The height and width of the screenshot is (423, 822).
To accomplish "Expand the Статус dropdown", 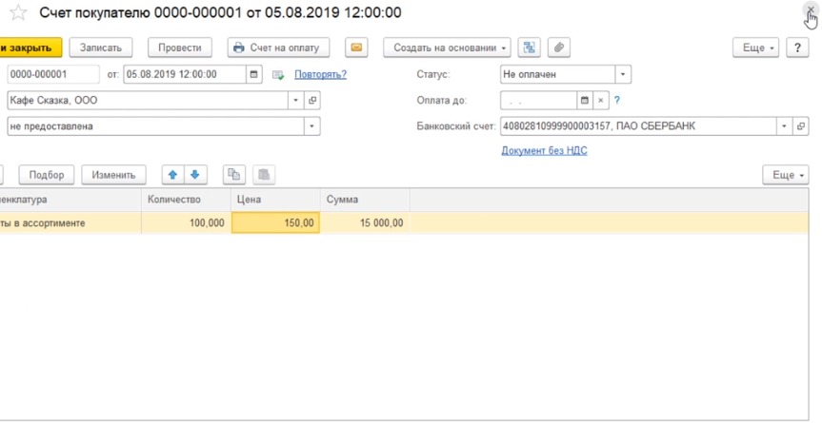I will pyautogui.click(x=623, y=74).
